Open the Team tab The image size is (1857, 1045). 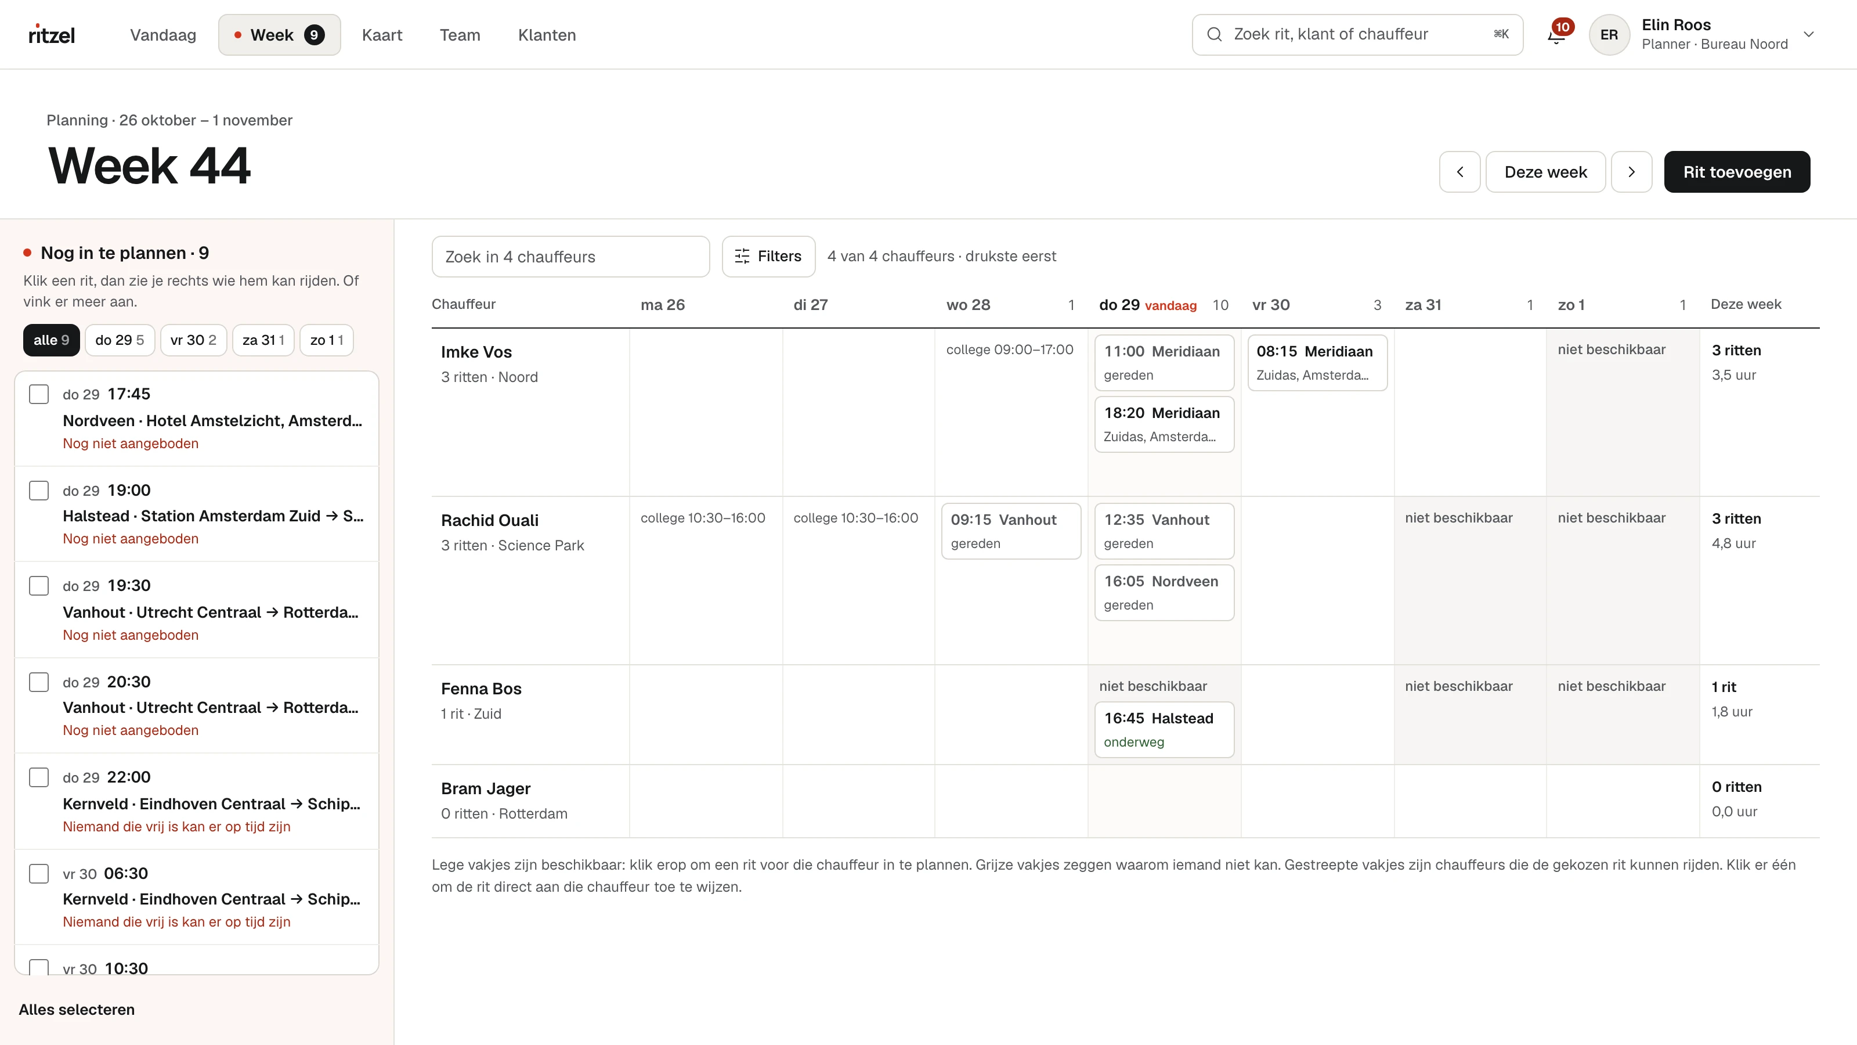coord(460,35)
